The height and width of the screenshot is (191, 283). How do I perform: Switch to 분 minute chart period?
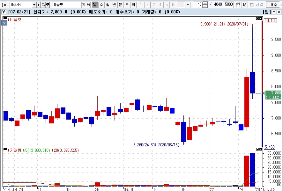[x=121, y=5]
